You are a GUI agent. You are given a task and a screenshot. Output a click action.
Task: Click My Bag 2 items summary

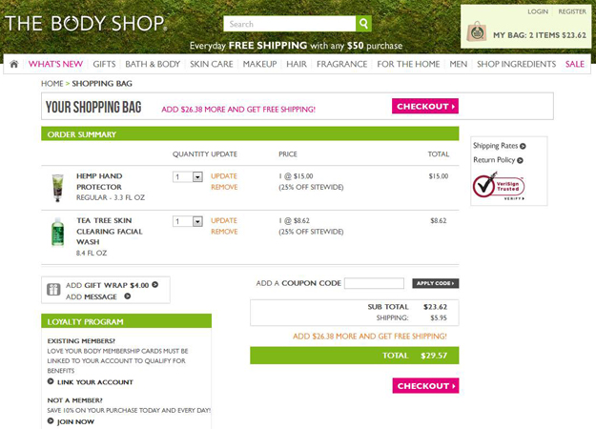pyautogui.click(x=540, y=35)
